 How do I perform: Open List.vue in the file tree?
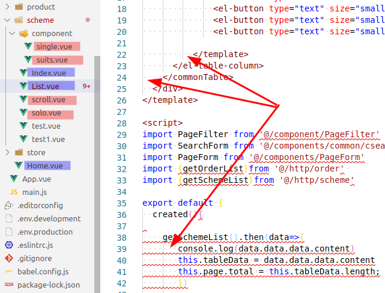coord(46,86)
